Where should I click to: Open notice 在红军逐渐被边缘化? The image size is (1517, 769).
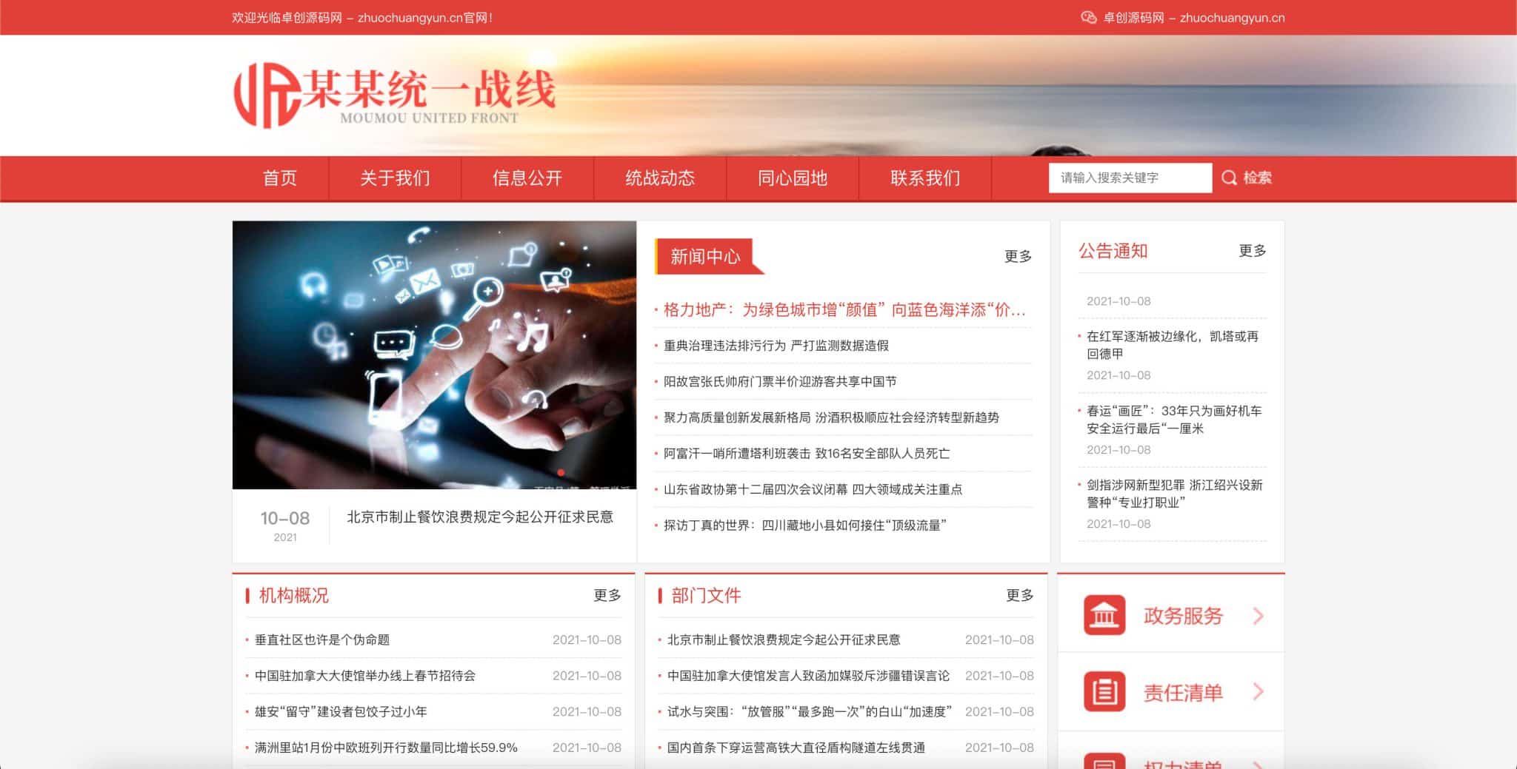click(x=1172, y=345)
